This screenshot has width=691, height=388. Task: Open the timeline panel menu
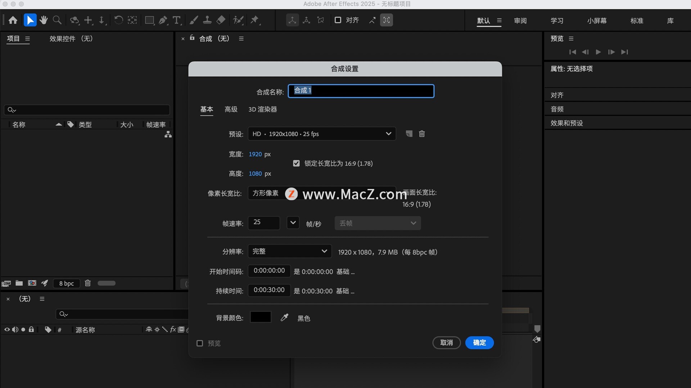pos(42,299)
